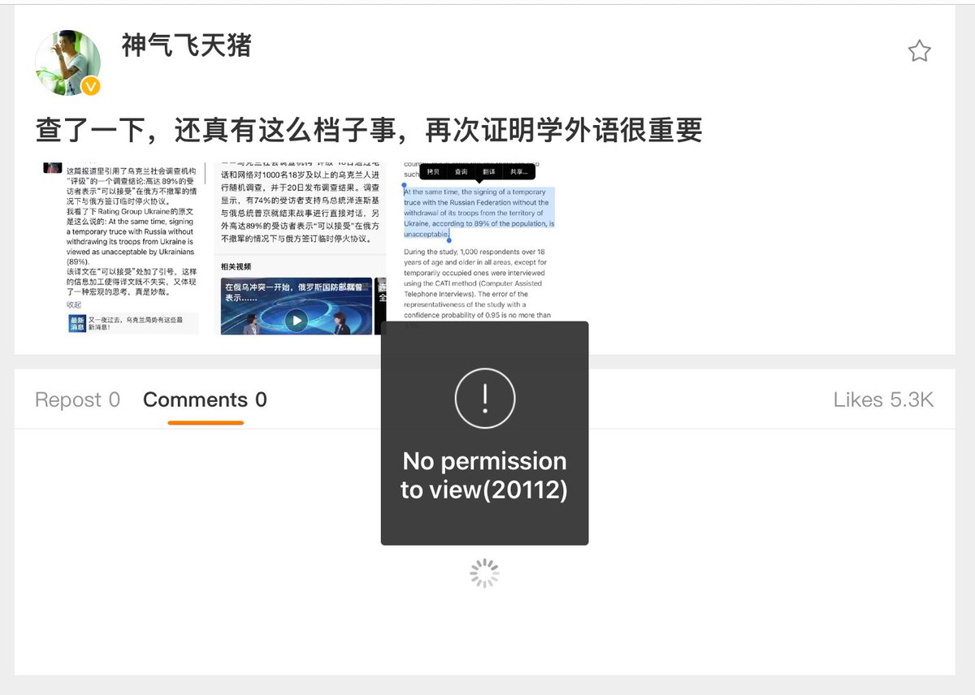Image resolution: width=975 pixels, height=695 pixels.
Task: Open the 神气飞天猪 username link
Action: point(186,45)
